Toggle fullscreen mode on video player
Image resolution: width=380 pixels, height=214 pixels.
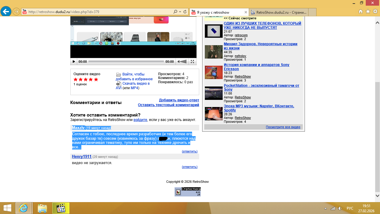[x=192, y=62]
